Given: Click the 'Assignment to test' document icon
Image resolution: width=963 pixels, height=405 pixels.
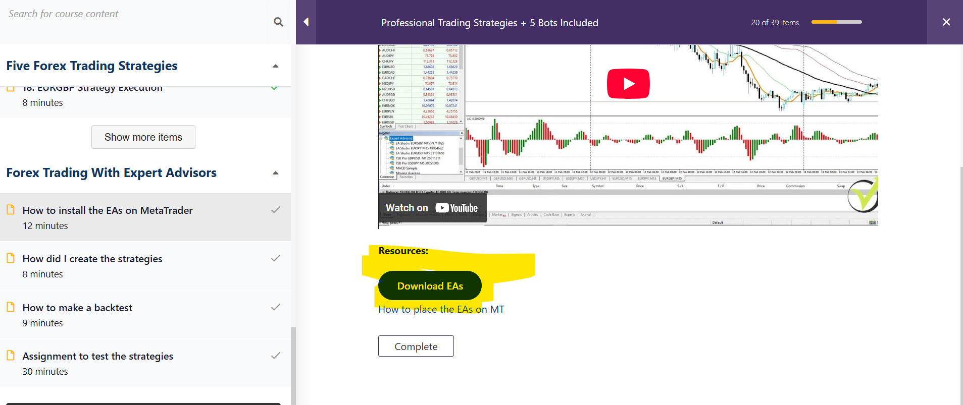Looking at the screenshot, I should 11,356.
